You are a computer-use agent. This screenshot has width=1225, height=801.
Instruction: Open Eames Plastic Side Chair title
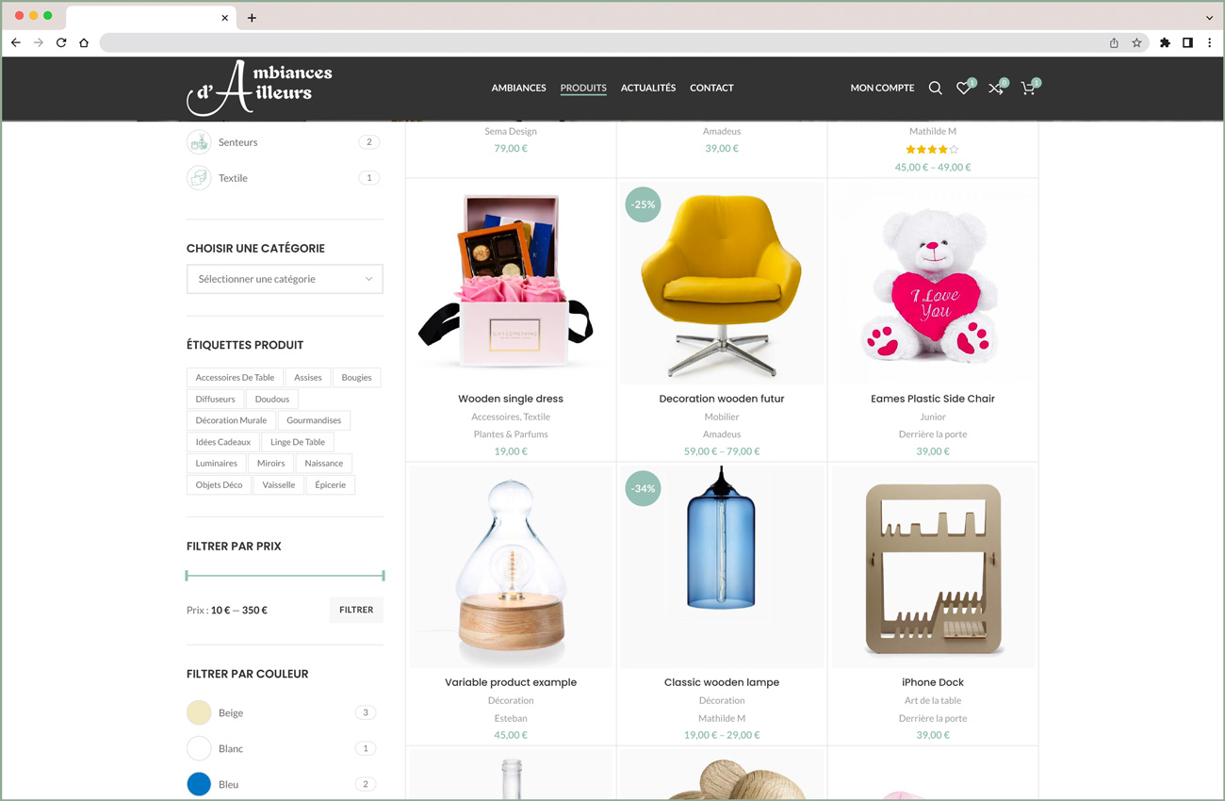[933, 399]
